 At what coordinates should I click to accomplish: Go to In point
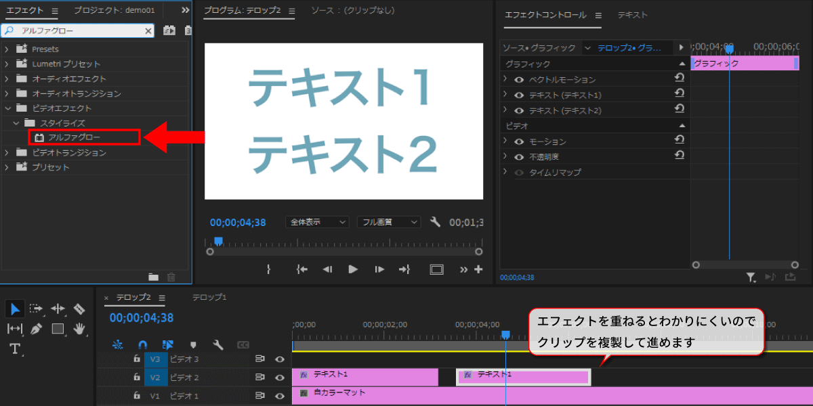point(302,269)
